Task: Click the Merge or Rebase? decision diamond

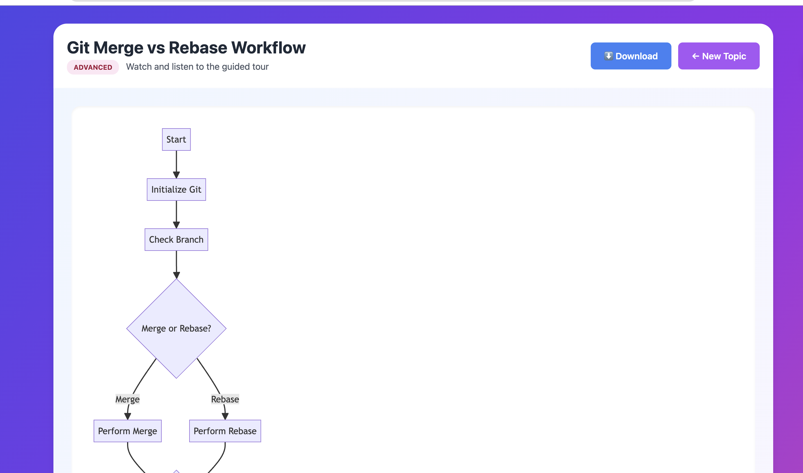Action: [x=176, y=328]
